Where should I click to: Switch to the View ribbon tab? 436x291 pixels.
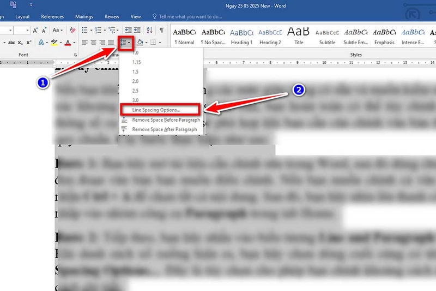coord(135,16)
